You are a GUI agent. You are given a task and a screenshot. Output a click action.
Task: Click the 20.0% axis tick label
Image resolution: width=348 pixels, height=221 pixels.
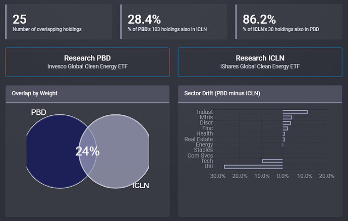[327, 176]
